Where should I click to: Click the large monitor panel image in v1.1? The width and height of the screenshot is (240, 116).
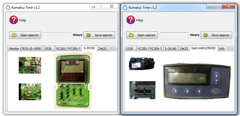pos(73,81)
